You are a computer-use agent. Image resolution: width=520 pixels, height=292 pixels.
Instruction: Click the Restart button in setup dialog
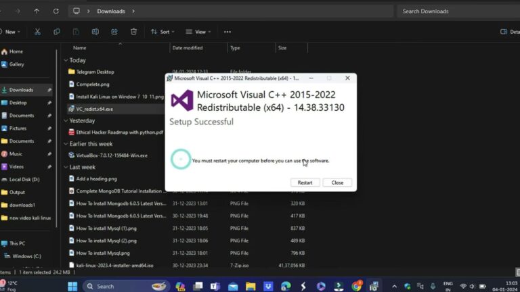(305, 182)
